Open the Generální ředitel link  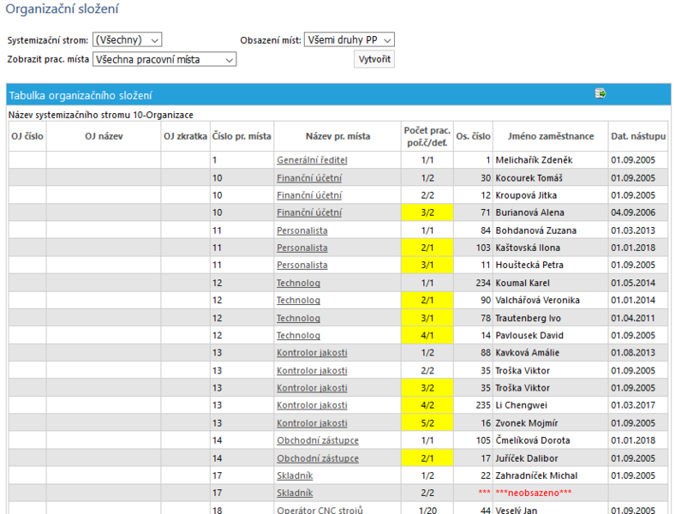click(x=312, y=160)
